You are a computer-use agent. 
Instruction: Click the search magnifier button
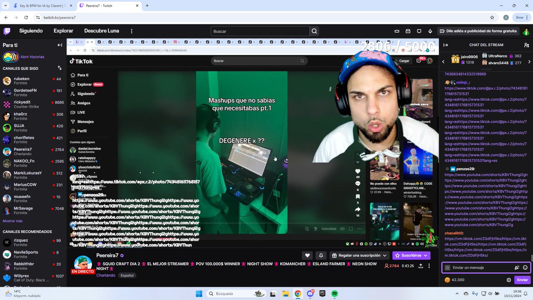pos(314,31)
